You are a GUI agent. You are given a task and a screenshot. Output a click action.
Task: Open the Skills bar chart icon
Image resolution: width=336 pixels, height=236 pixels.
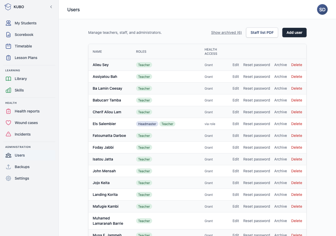[x=8, y=90]
